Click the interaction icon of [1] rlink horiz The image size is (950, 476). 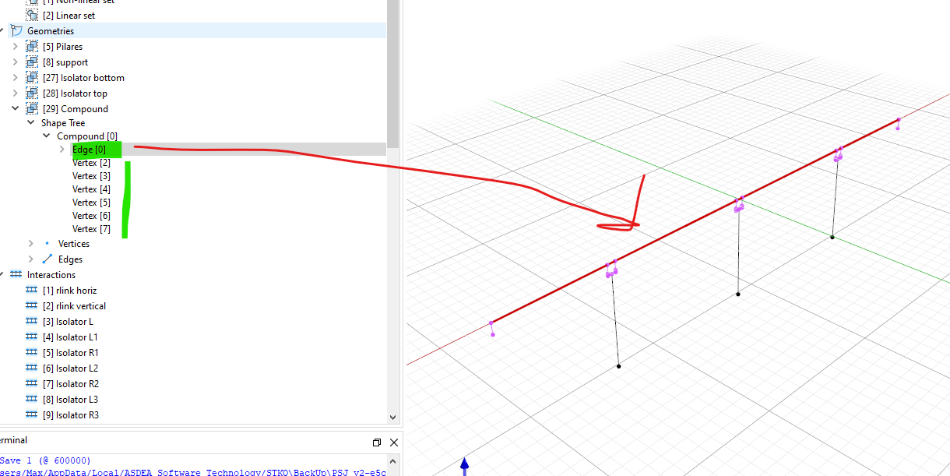click(x=32, y=290)
